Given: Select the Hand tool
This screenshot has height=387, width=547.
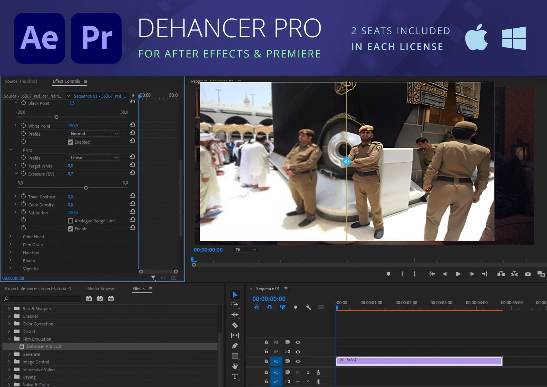Looking at the screenshot, I should 235,366.
